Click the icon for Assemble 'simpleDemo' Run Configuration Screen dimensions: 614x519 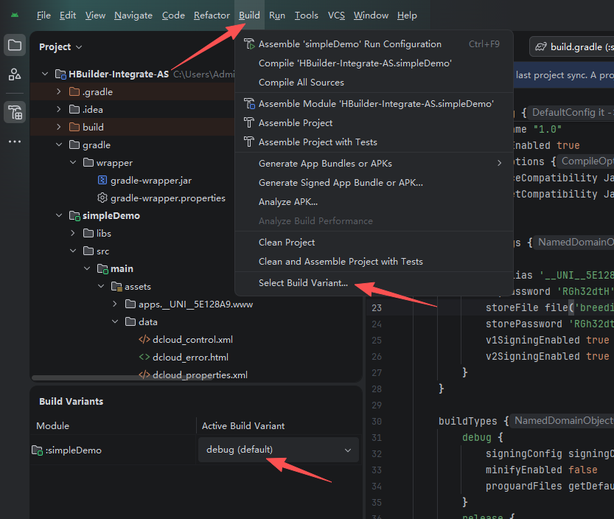pos(249,44)
